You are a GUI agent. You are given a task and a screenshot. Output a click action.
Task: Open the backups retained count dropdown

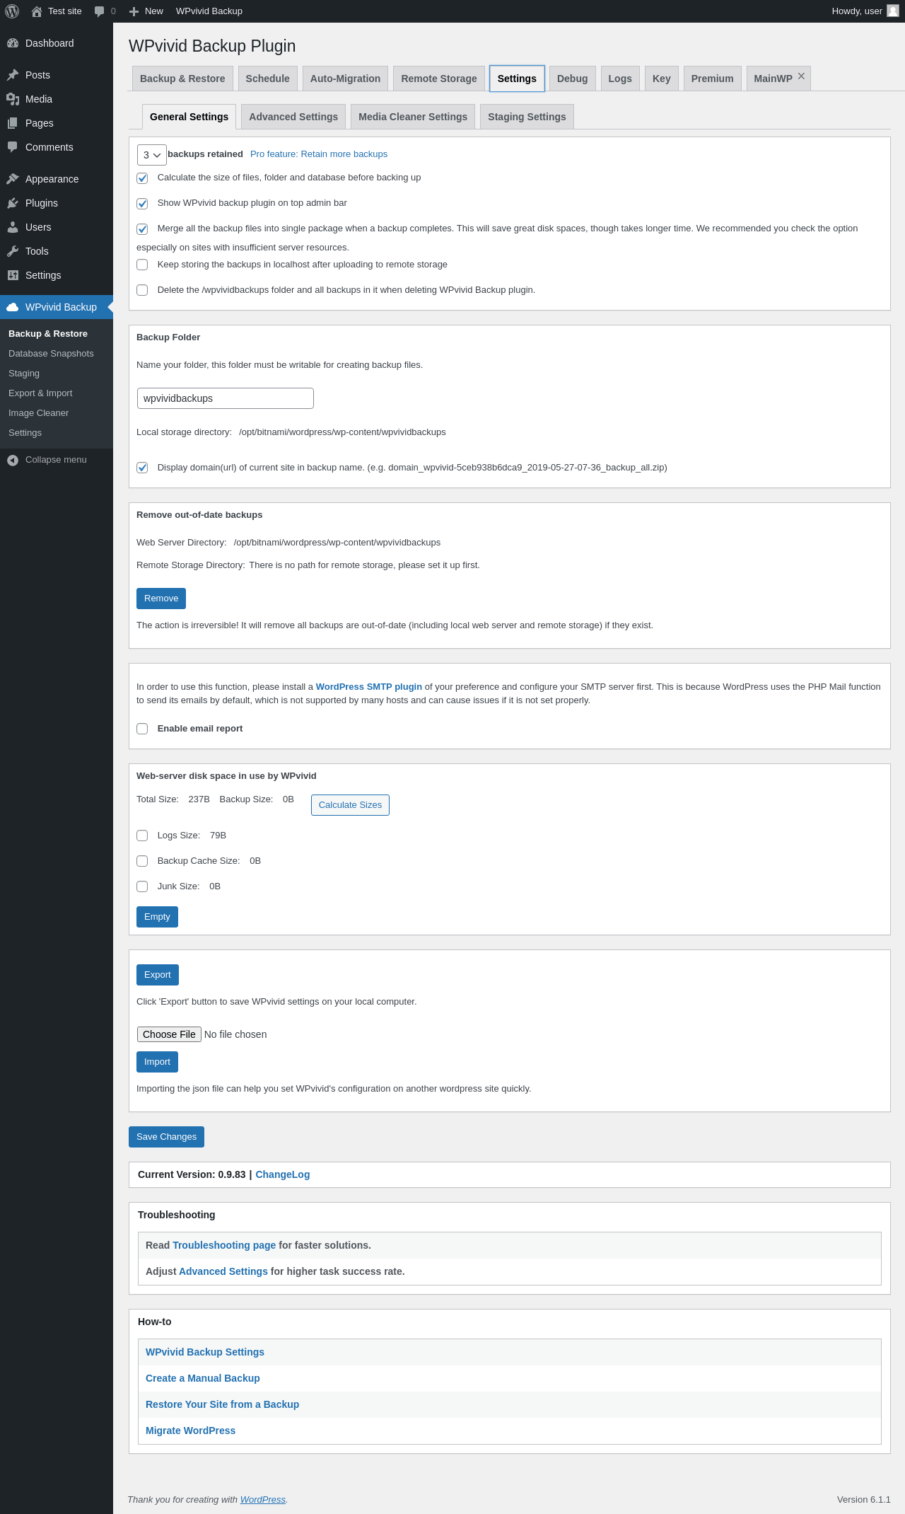click(152, 155)
